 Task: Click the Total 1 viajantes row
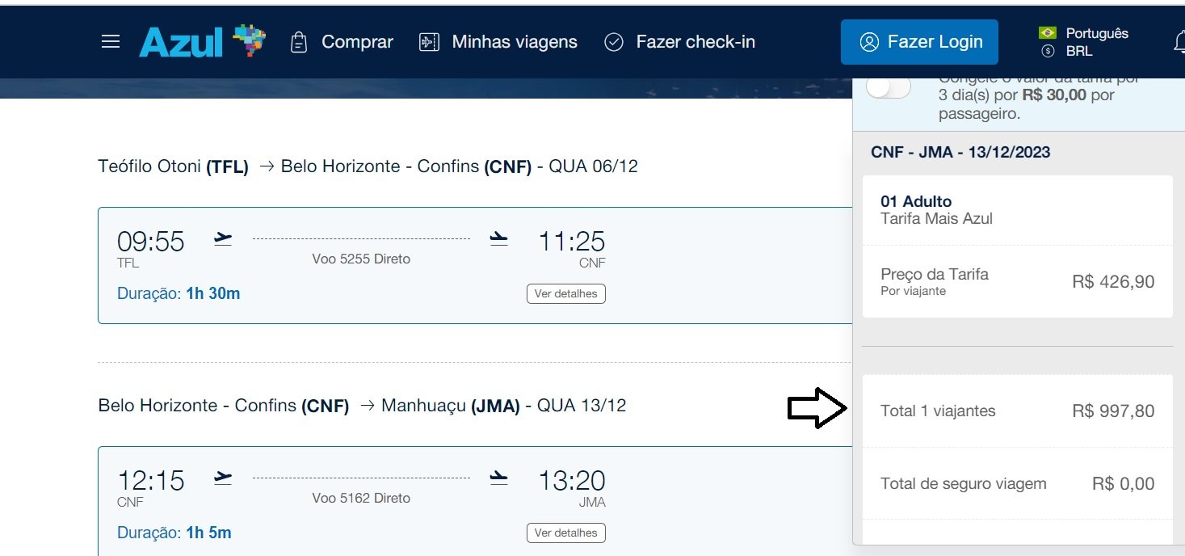pos(1017,411)
